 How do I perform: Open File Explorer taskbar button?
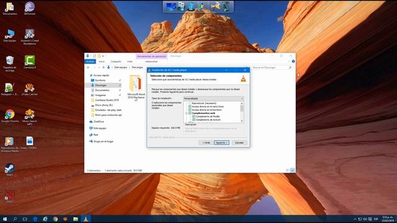coord(76,219)
